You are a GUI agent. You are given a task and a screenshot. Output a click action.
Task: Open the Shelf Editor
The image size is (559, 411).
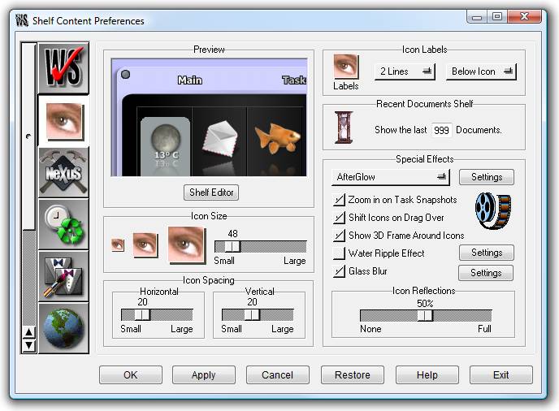(211, 193)
